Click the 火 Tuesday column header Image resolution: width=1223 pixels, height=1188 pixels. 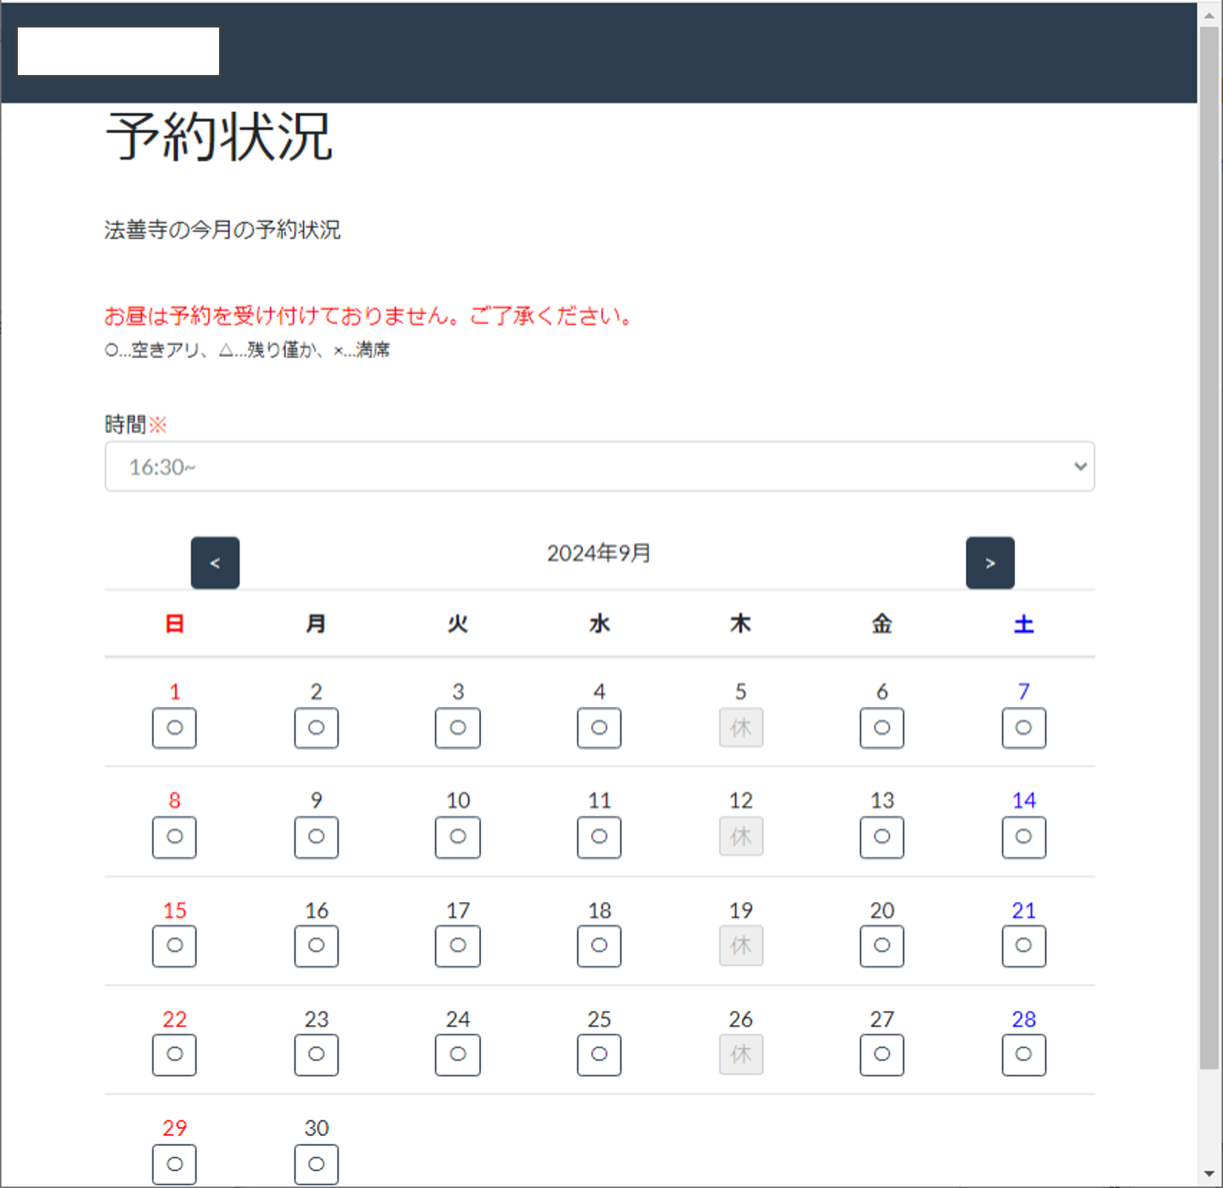pos(457,624)
